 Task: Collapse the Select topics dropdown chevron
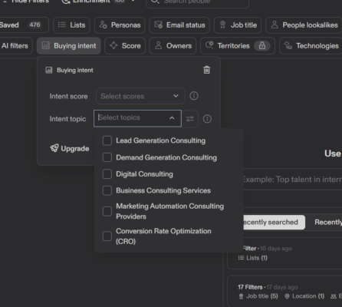pyautogui.click(x=172, y=118)
